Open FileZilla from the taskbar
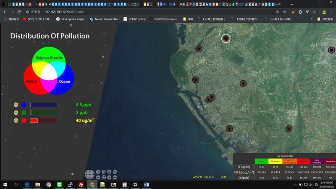The width and height of the screenshot is (336, 189). tap(81, 185)
